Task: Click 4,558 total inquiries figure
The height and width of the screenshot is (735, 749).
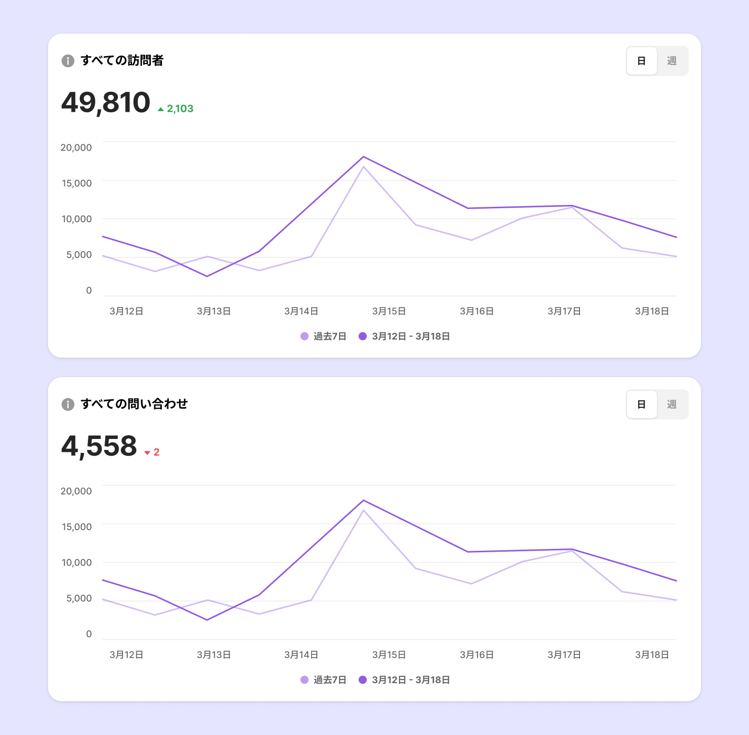Action: (99, 446)
